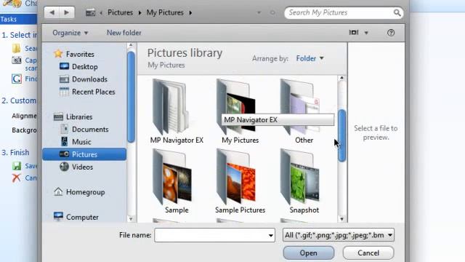The width and height of the screenshot is (465, 262).
Task: Click the file list scroll down arrow
Action: click(x=341, y=219)
